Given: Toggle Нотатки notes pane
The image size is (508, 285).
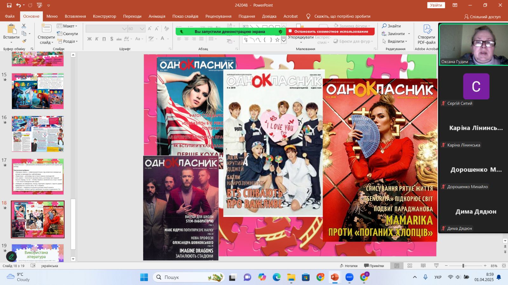Looking at the screenshot, I should 349,266.
